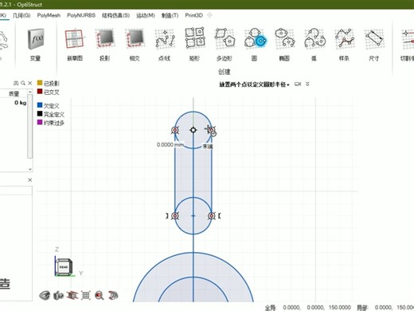Click browser scrollbar down arrow

(30, 169)
